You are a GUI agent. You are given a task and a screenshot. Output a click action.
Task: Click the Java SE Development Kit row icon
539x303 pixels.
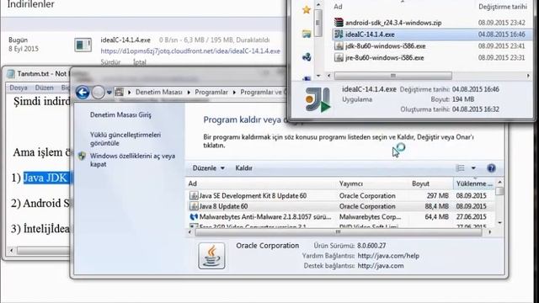click(x=194, y=195)
